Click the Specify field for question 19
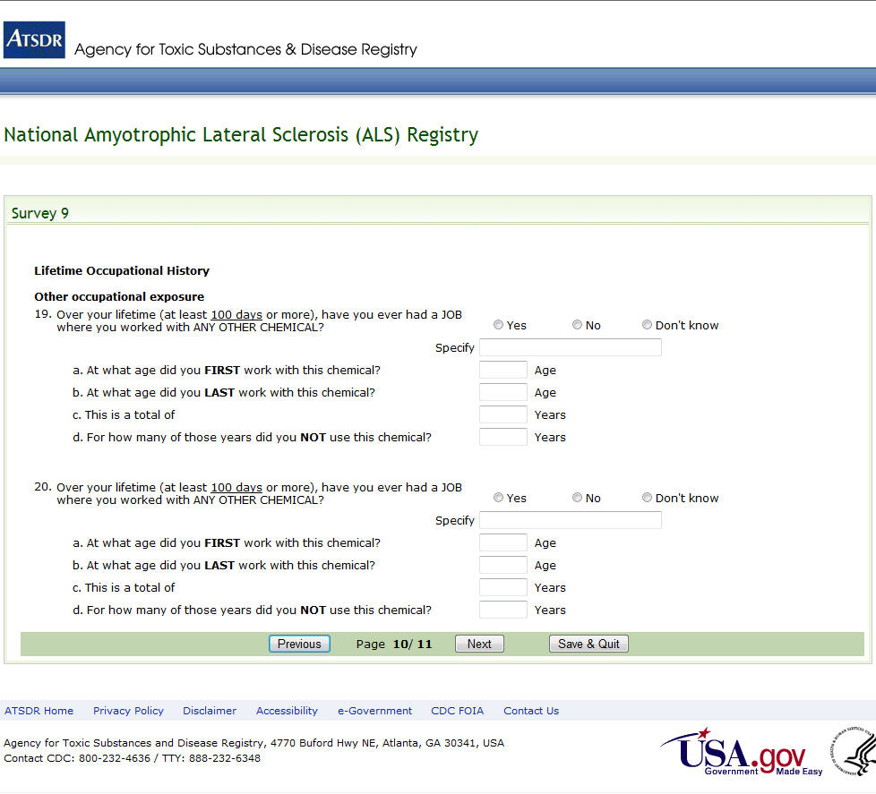876x794 pixels. [570, 347]
